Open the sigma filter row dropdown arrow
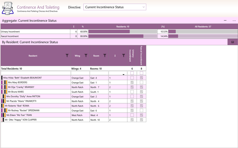Image resolution: width=238 pixels, height=148 pixels. point(123,75)
